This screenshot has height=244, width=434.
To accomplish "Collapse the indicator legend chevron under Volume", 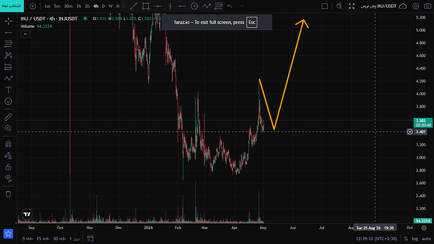I will [25, 34].
